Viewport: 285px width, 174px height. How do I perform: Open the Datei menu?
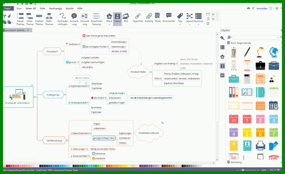click(x=7, y=8)
